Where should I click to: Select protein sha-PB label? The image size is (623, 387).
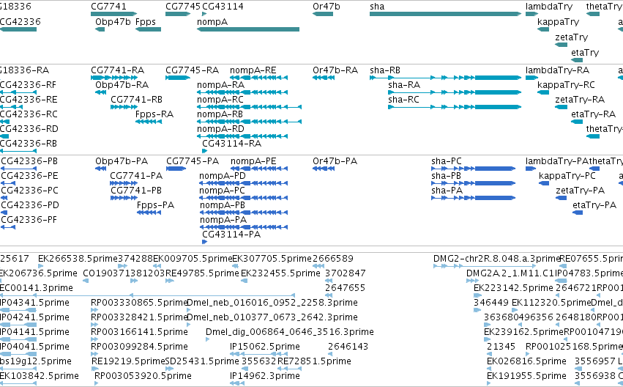446,176
